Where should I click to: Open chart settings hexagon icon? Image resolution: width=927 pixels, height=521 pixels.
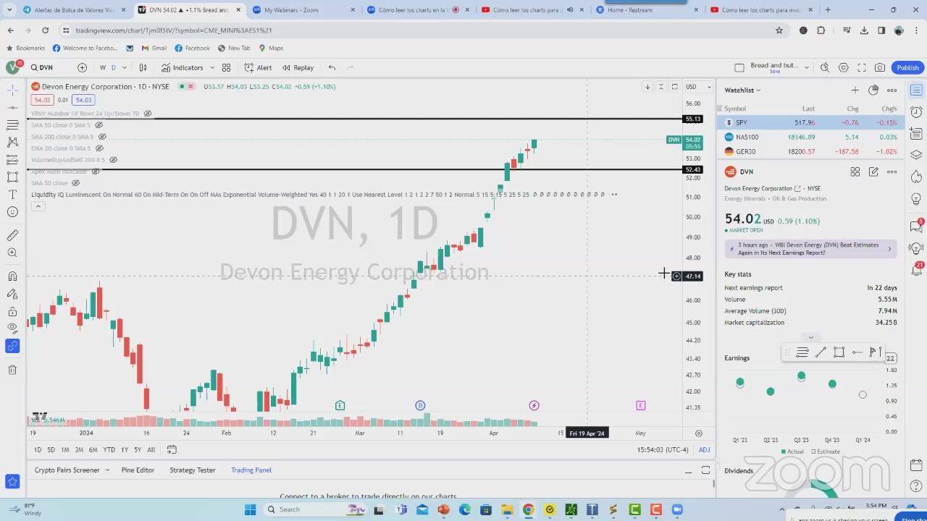[844, 67]
